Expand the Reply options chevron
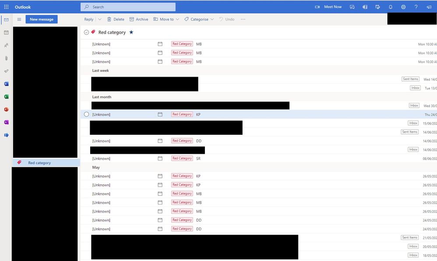Screen dimensions: 437x261 tap(100, 19)
